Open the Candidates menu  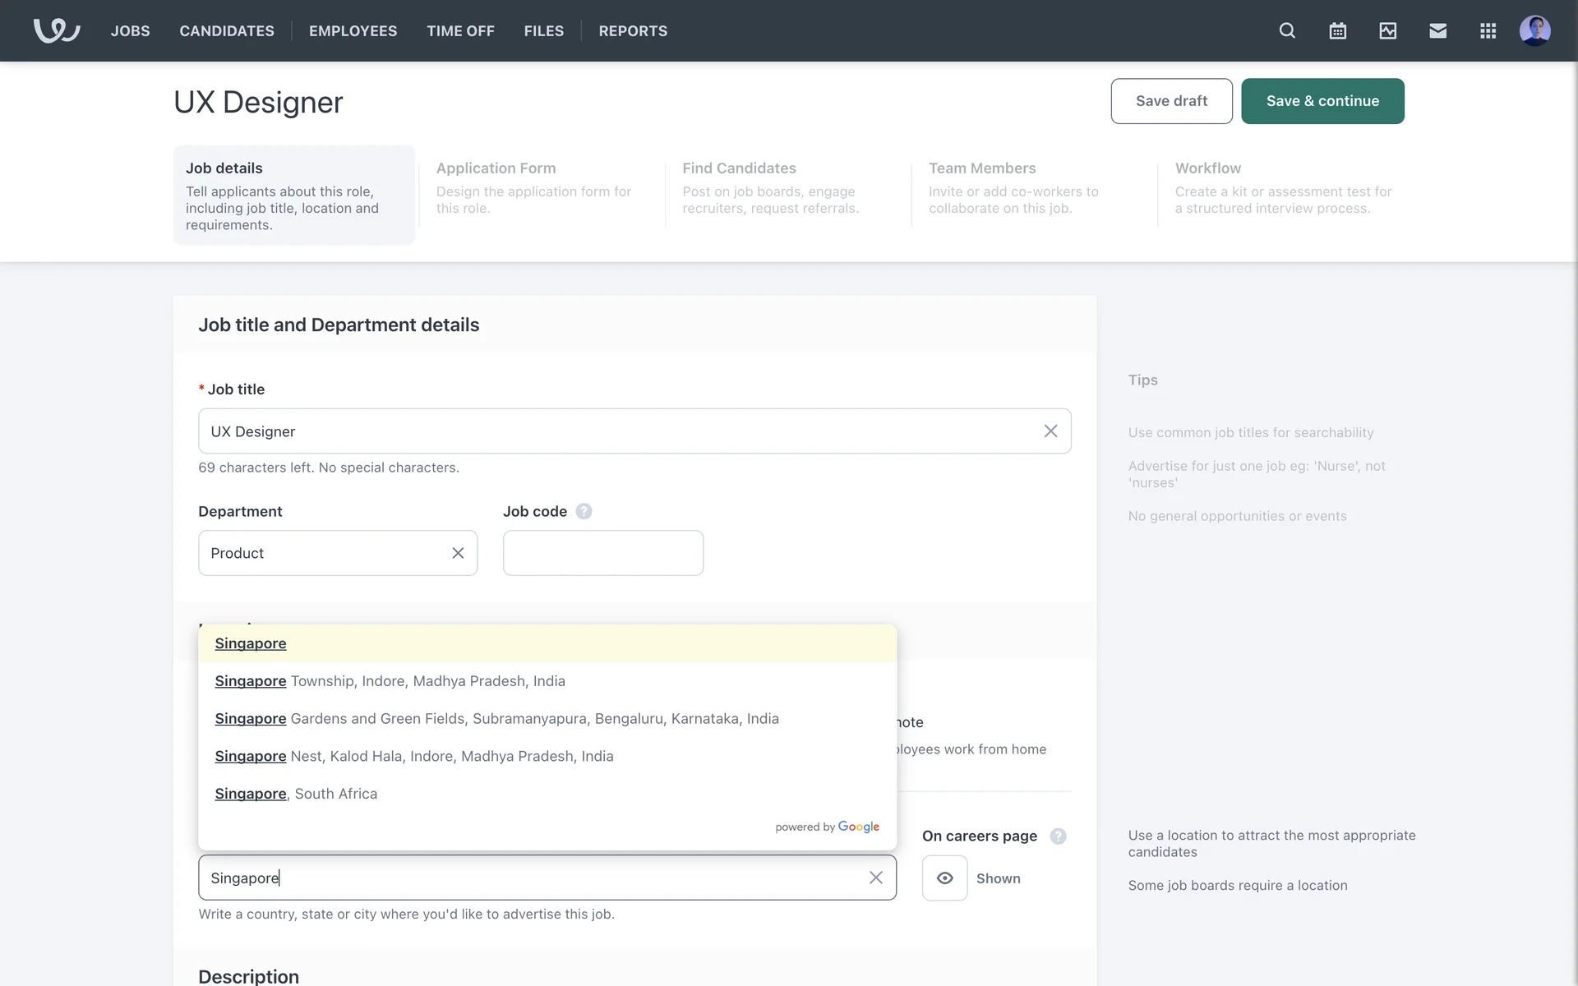tap(227, 30)
